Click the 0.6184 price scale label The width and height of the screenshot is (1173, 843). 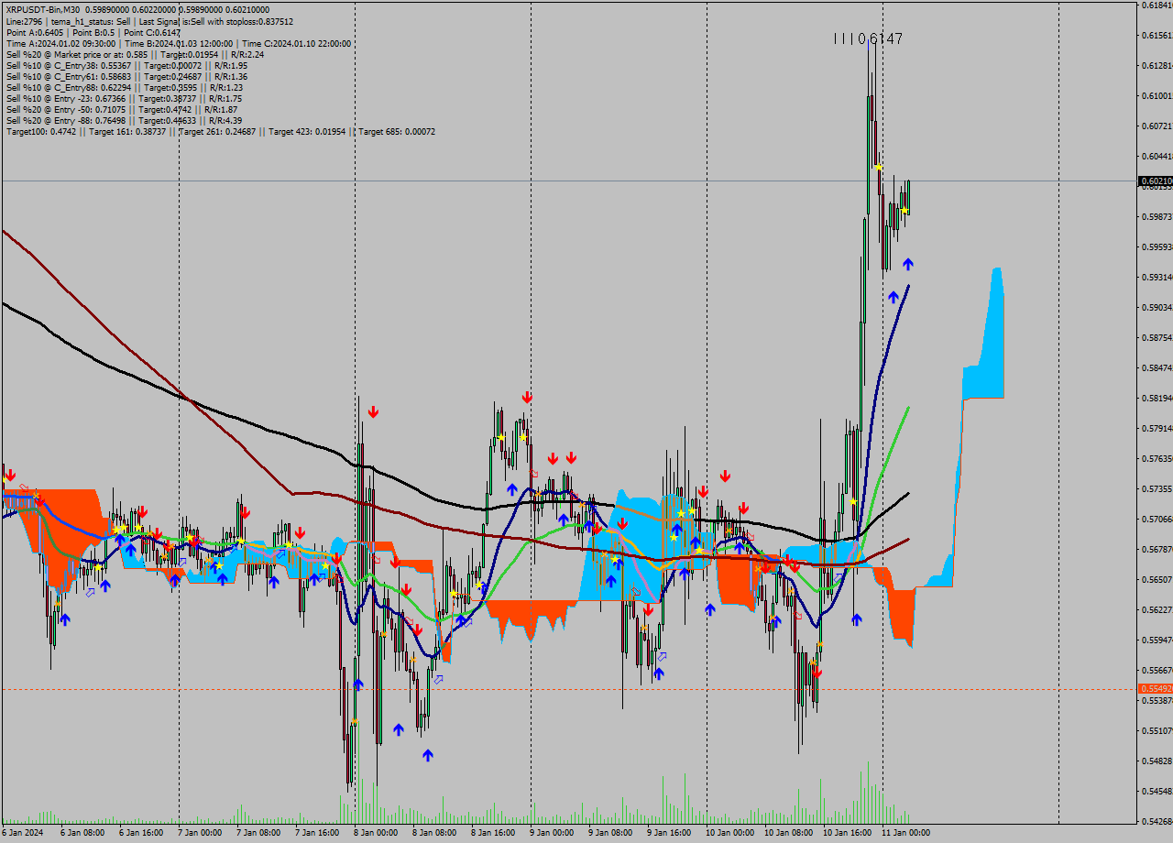tap(1156, 5)
